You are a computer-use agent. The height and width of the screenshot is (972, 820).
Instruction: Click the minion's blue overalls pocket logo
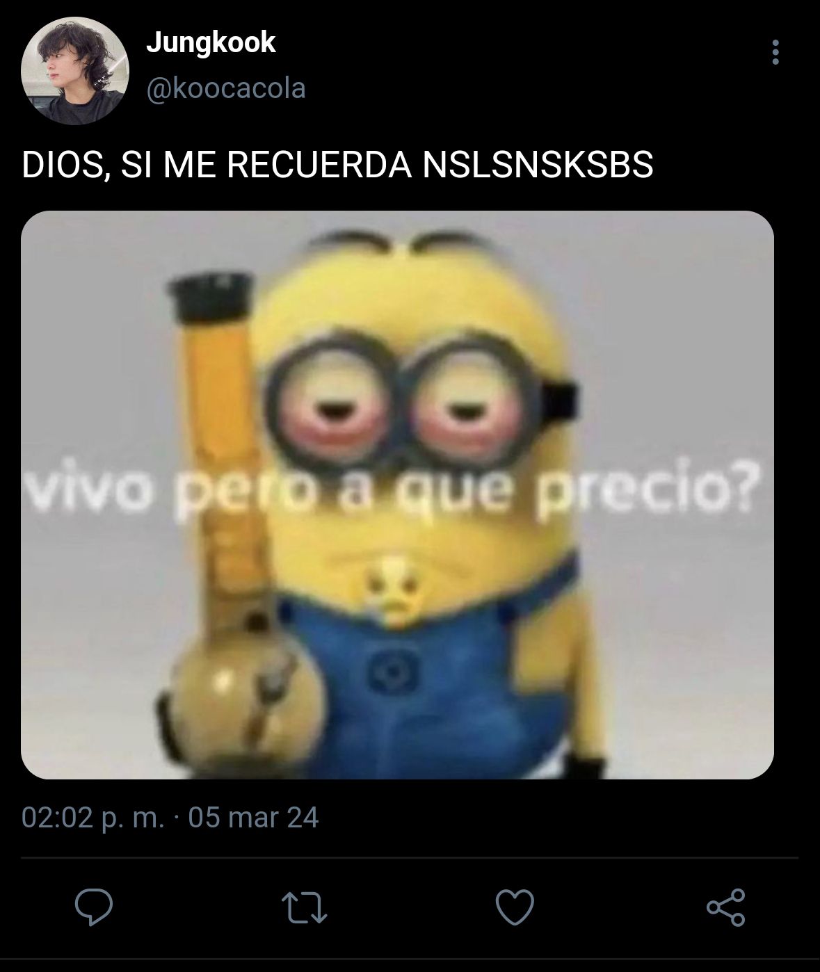(x=392, y=669)
